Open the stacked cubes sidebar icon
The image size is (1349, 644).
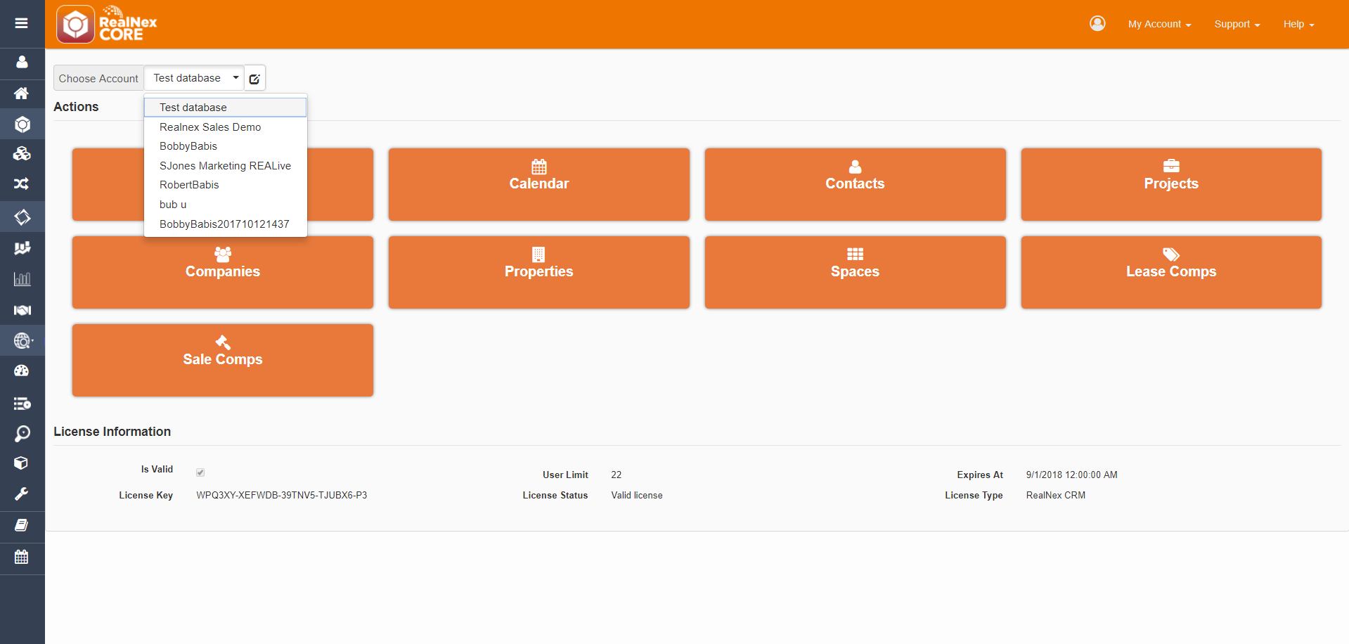point(22,153)
